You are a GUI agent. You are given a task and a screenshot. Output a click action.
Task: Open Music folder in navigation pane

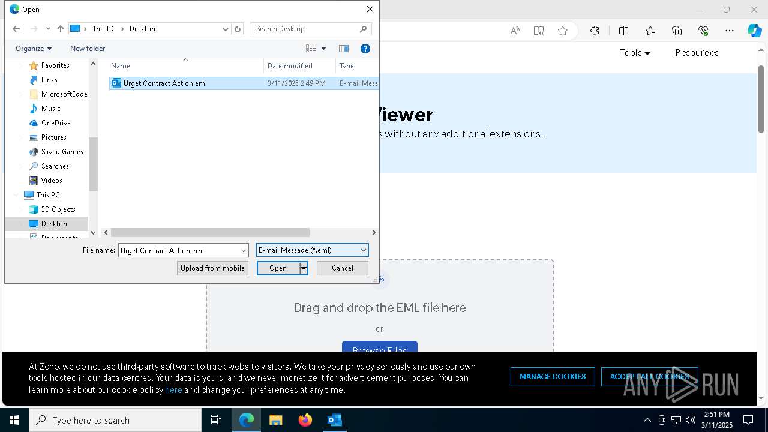pyautogui.click(x=51, y=109)
